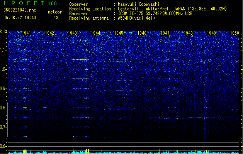Click the Receiving Location field label
This screenshot has width=243, height=154.
90,9
